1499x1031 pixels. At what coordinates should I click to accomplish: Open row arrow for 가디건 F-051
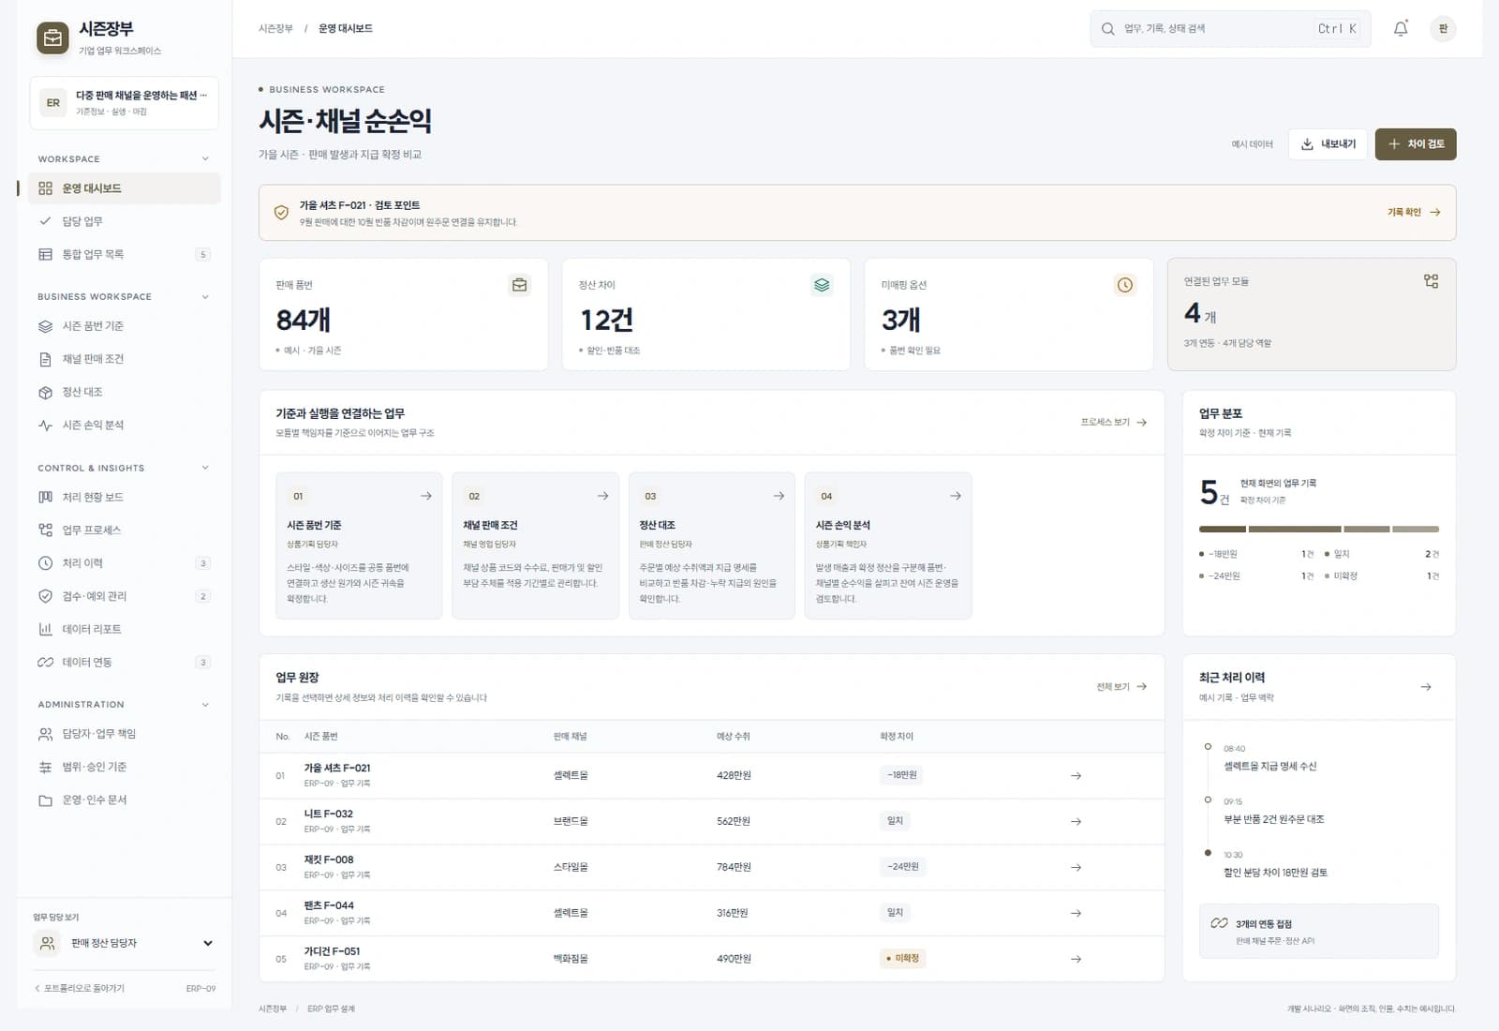1076,959
